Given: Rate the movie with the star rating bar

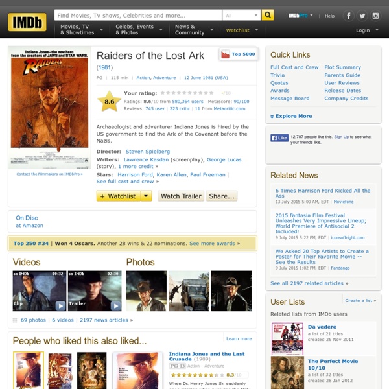Looking at the screenshot, I should [x=187, y=93].
